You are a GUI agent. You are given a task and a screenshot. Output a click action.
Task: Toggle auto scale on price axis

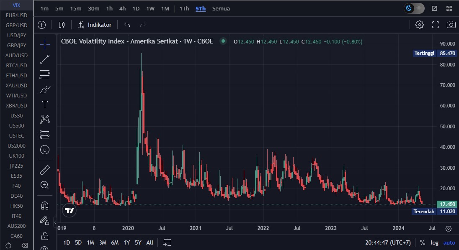pos(449,242)
